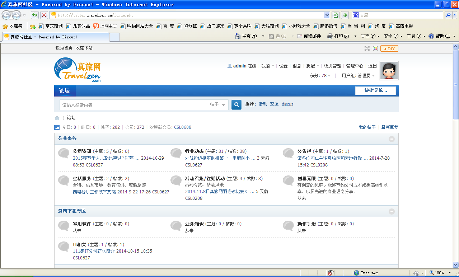Open a new blank browser tab
This screenshot has width=459, height=277.
point(114,37)
